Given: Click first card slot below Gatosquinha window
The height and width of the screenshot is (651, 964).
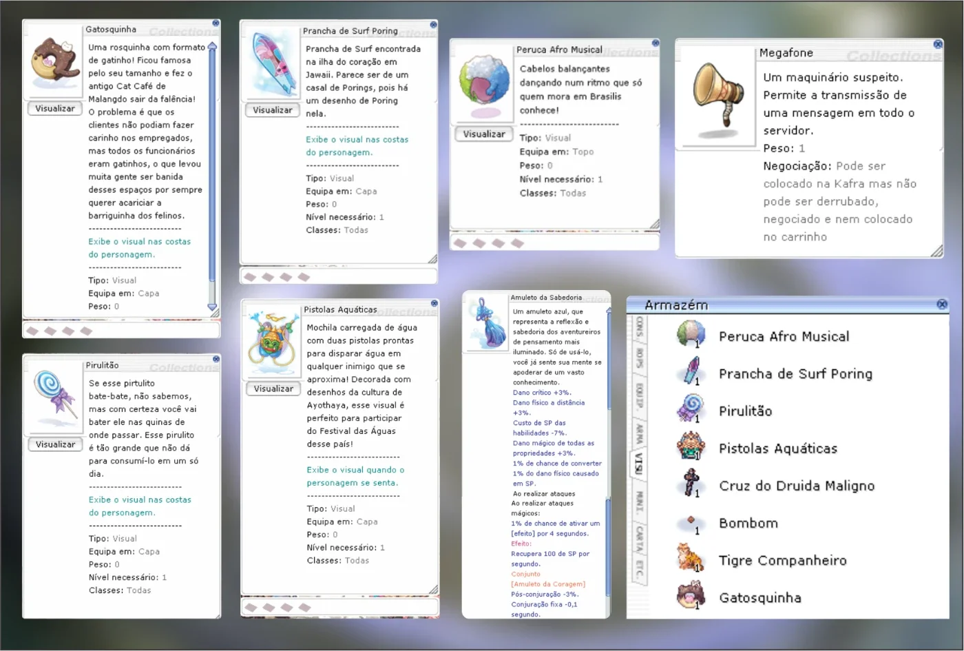Looking at the screenshot, I should click(x=32, y=331).
